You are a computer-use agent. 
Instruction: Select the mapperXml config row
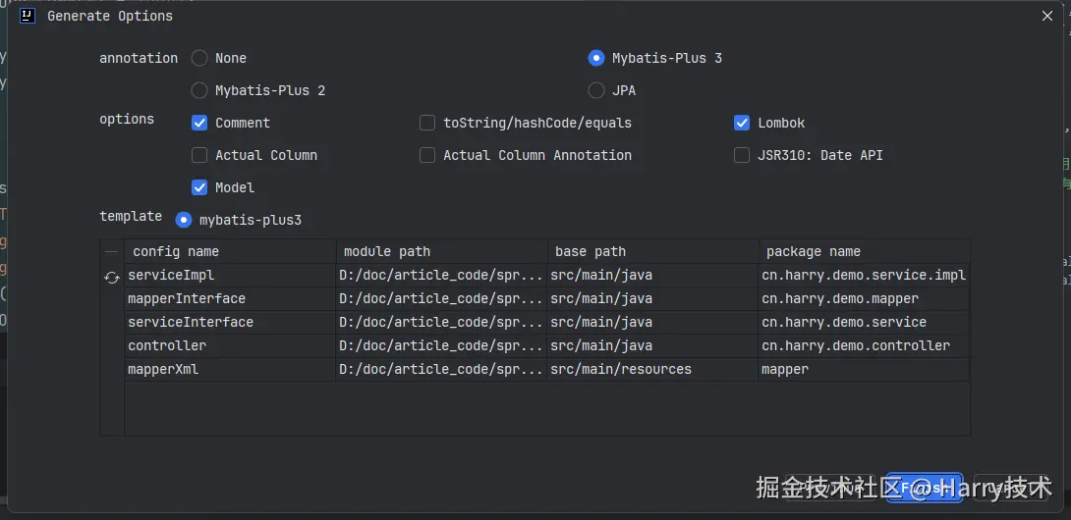163,370
